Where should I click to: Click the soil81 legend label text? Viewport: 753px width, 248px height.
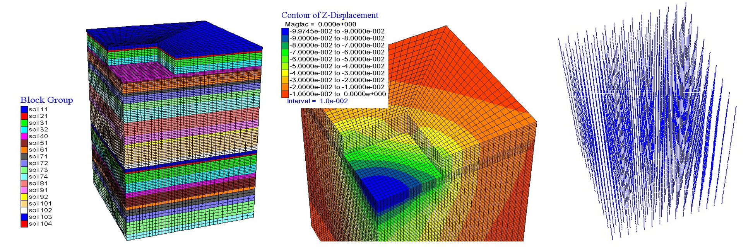(38, 183)
